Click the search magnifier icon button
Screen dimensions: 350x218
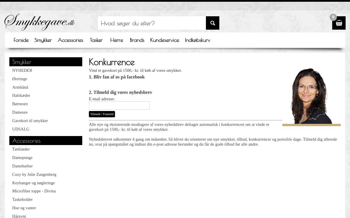click(213, 23)
